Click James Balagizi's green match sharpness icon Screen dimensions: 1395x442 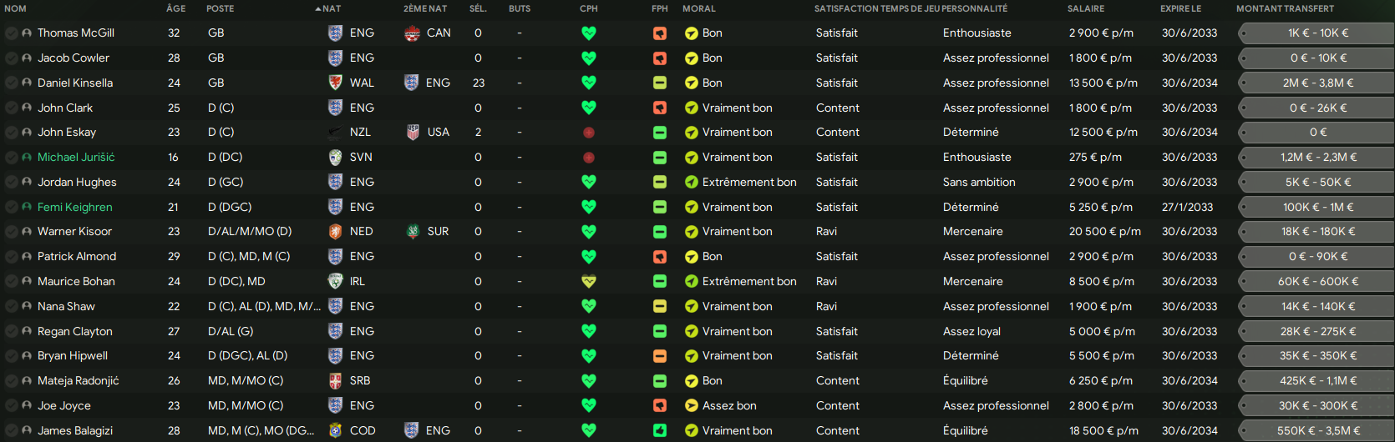tap(660, 431)
